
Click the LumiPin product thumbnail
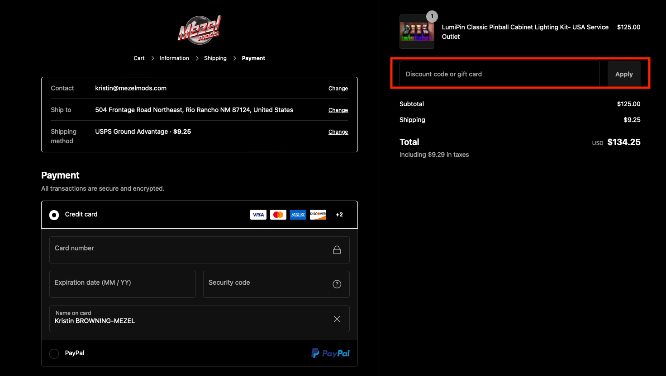(x=417, y=32)
